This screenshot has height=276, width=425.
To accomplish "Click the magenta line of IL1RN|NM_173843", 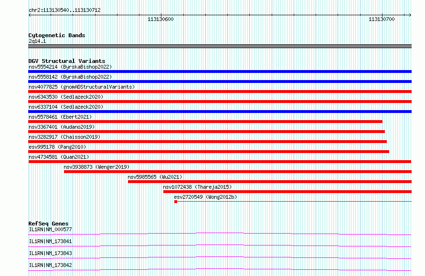I will pos(220,257).
